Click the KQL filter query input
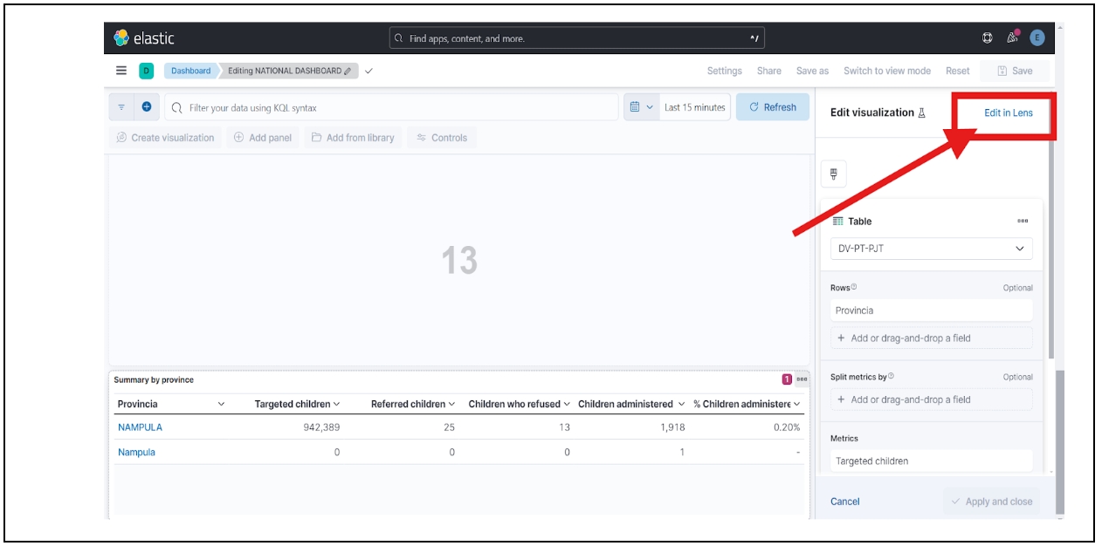 click(x=393, y=107)
